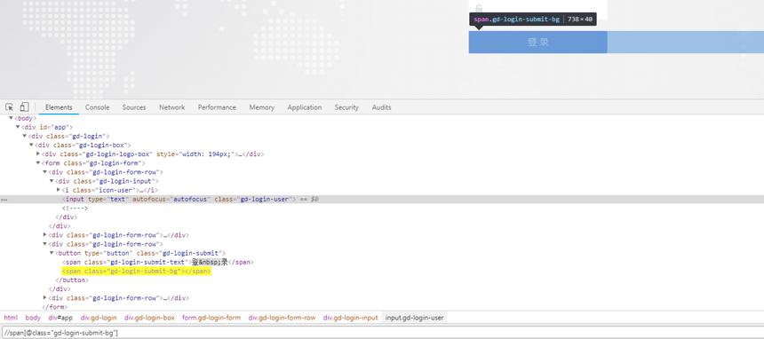Click the three-dots beside the selected input line

(x=4, y=200)
